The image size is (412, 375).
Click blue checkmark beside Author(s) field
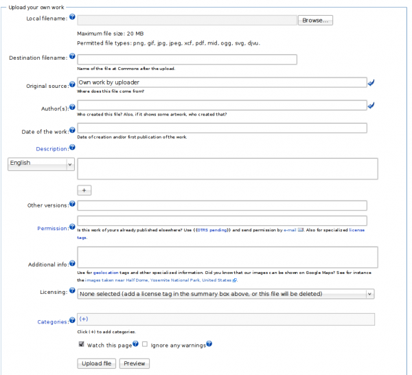(x=371, y=105)
